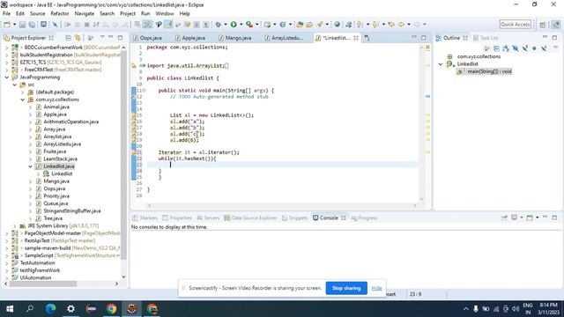Screen dimensions: 564x317
Task: Maximize the Project Explorer view
Action: (x=120, y=37)
